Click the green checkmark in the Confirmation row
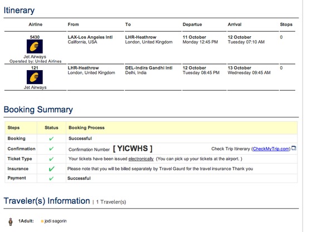The height and width of the screenshot is (232, 312). [x=51, y=149]
